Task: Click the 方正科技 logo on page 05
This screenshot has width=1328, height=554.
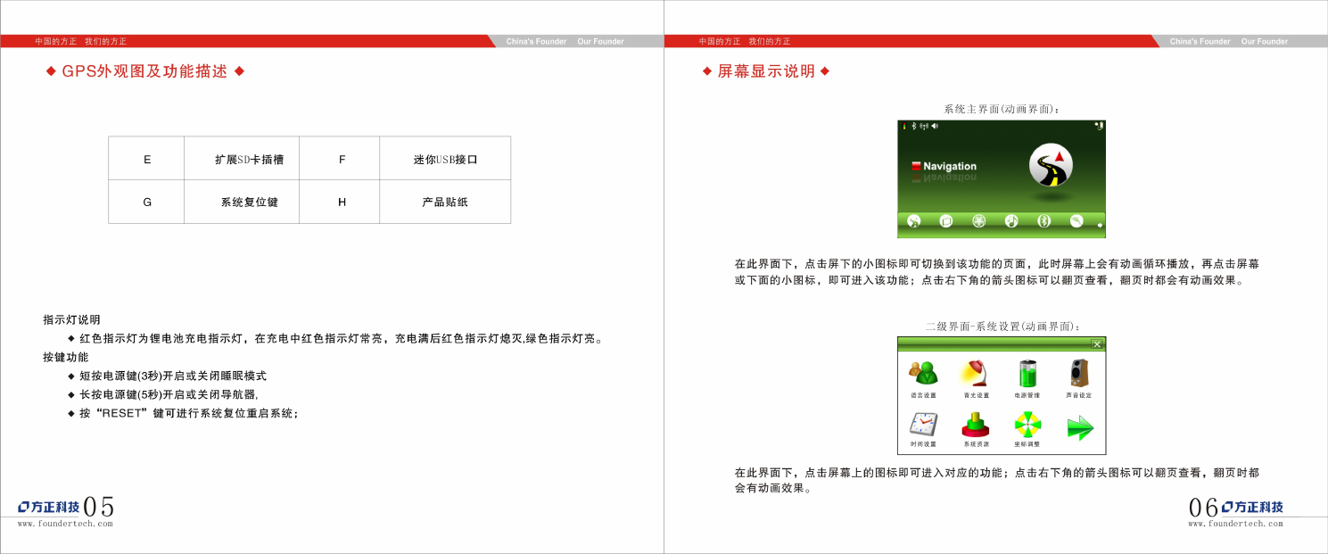Action: [x=49, y=507]
